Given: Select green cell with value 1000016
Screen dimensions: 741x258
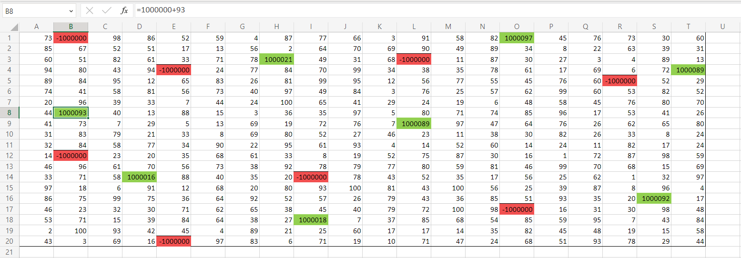Looking at the screenshot, I should pyautogui.click(x=139, y=177).
